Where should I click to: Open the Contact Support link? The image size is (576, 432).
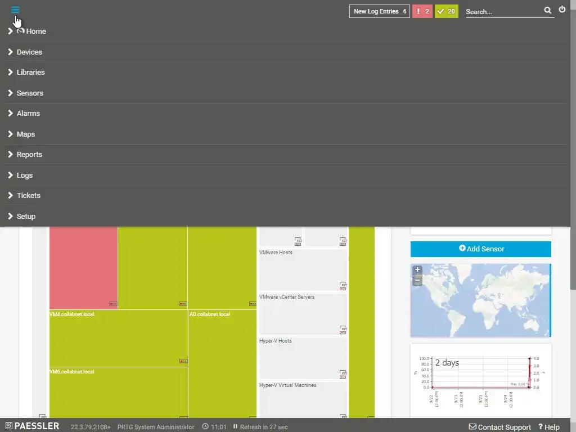point(500,427)
